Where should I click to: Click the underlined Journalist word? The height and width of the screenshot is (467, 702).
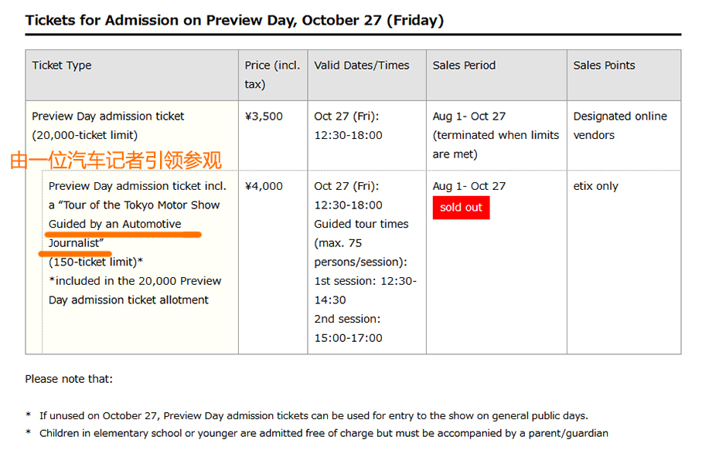coord(76,243)
